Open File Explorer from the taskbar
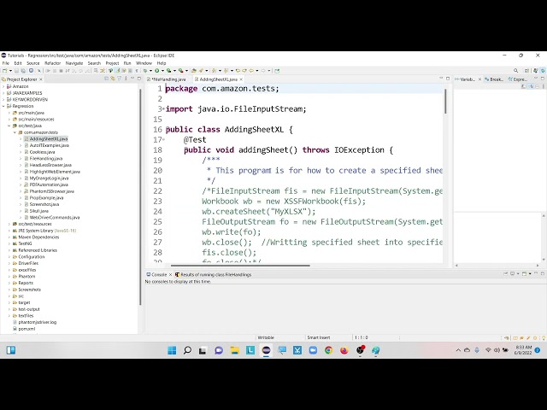The image size is (547, 410). point(235,350)
